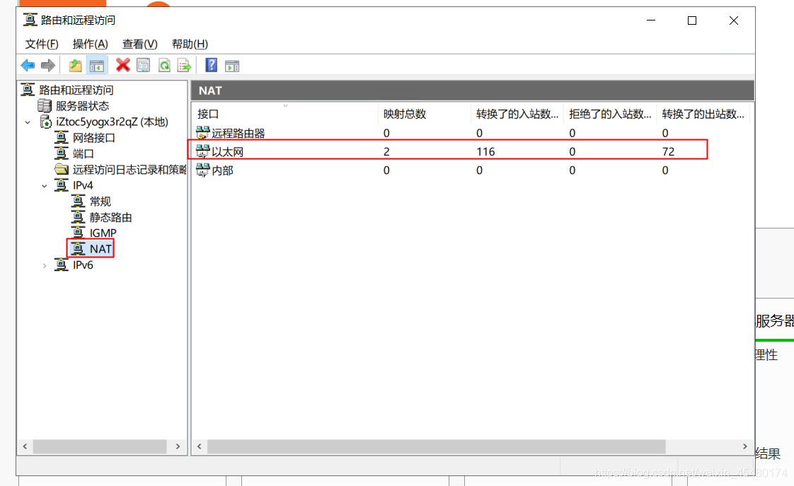Click the 以太网 interface icon
Screen dimensions: 794x486
click(x=202, y=151)
